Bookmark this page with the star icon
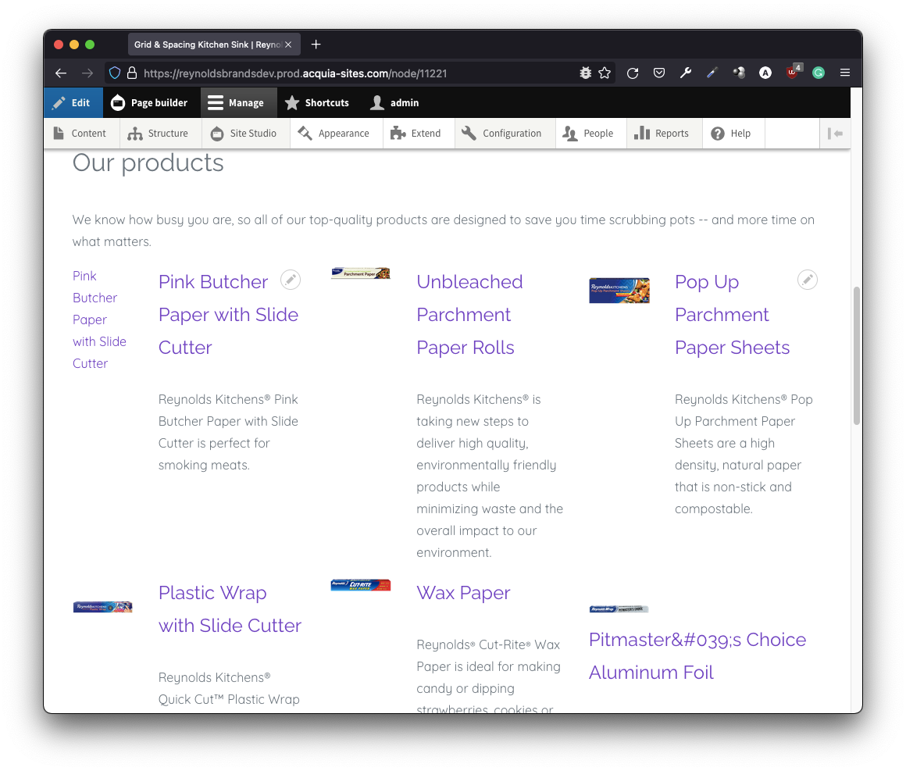Screen dimensions: 906x771 (605, 73)
